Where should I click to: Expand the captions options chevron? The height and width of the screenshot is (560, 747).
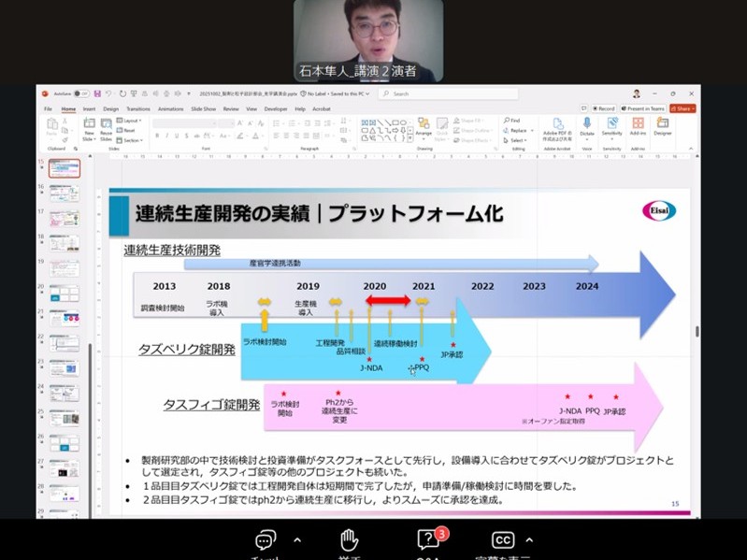coord(529,540)
